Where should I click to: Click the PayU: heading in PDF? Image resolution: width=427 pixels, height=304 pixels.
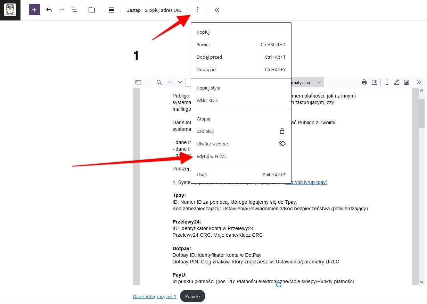point(180,275)
